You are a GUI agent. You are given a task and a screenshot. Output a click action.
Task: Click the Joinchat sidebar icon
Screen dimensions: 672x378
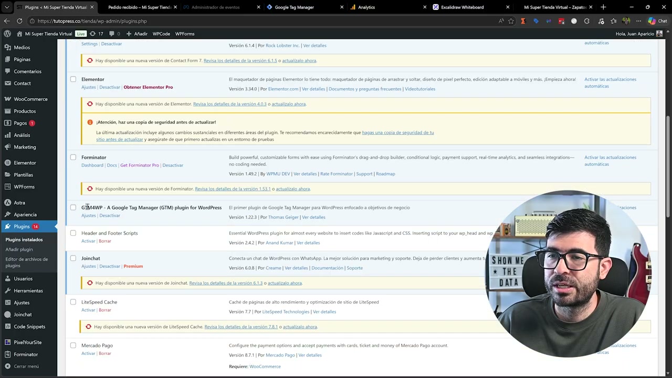[7, 314]
